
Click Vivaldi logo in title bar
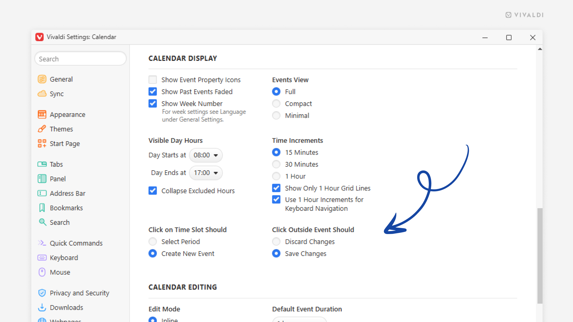pyautogui.click(x=39, y=37)
